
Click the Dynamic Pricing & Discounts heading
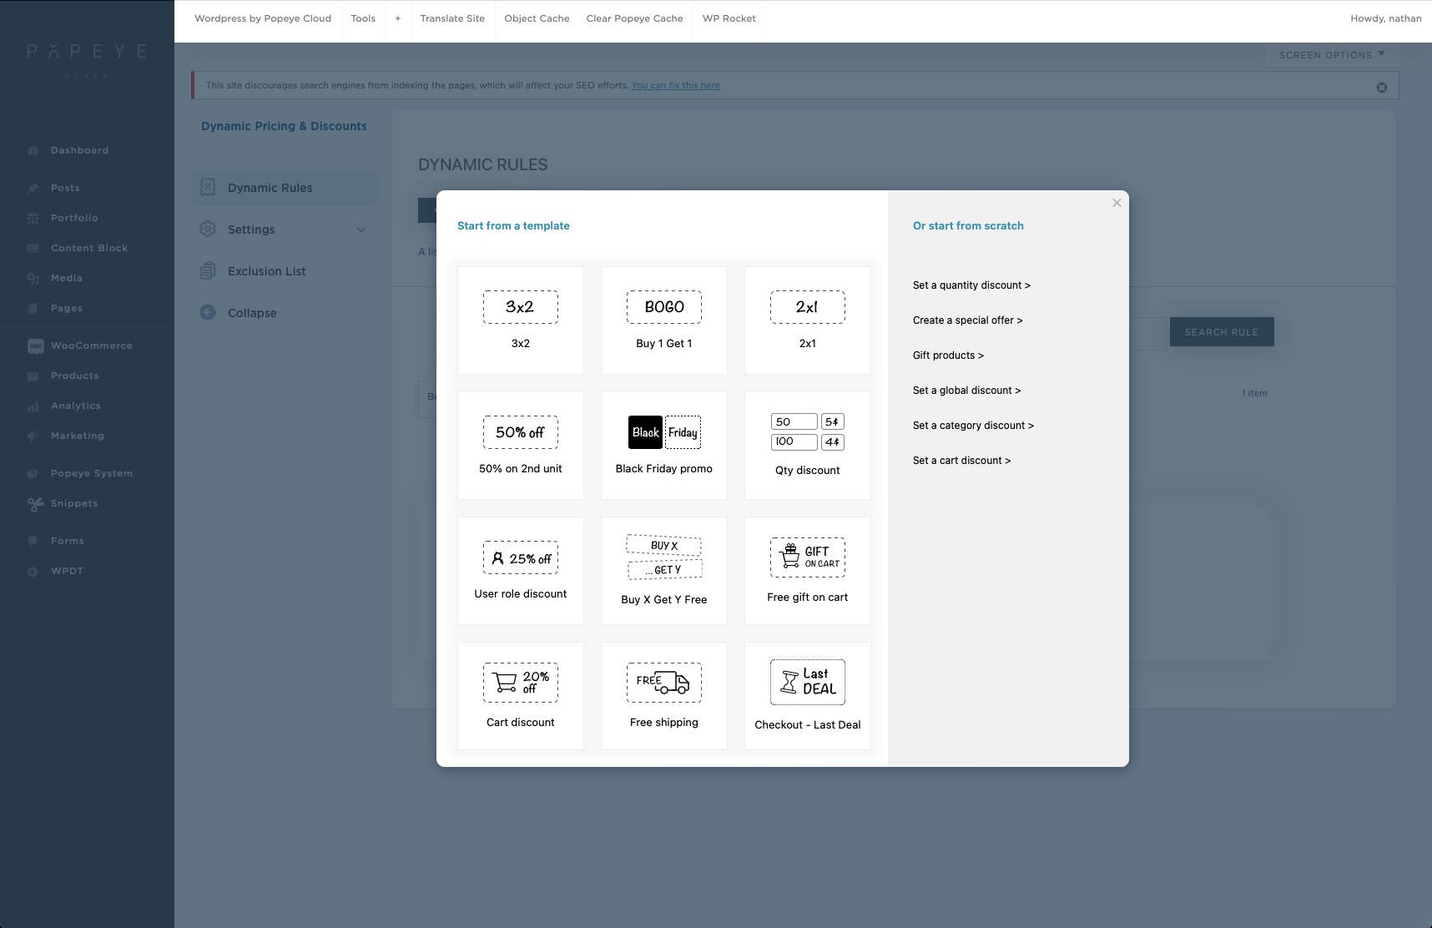tap(284, 126)
